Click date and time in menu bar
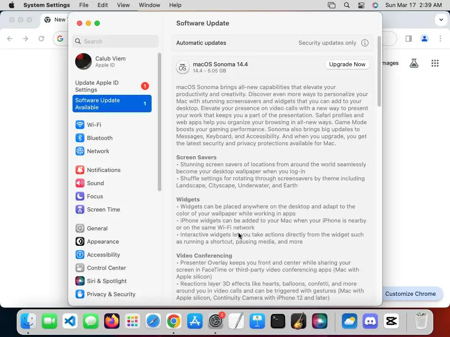The height and width of the screenshot is (337, 450). click(x=414, y=5)
